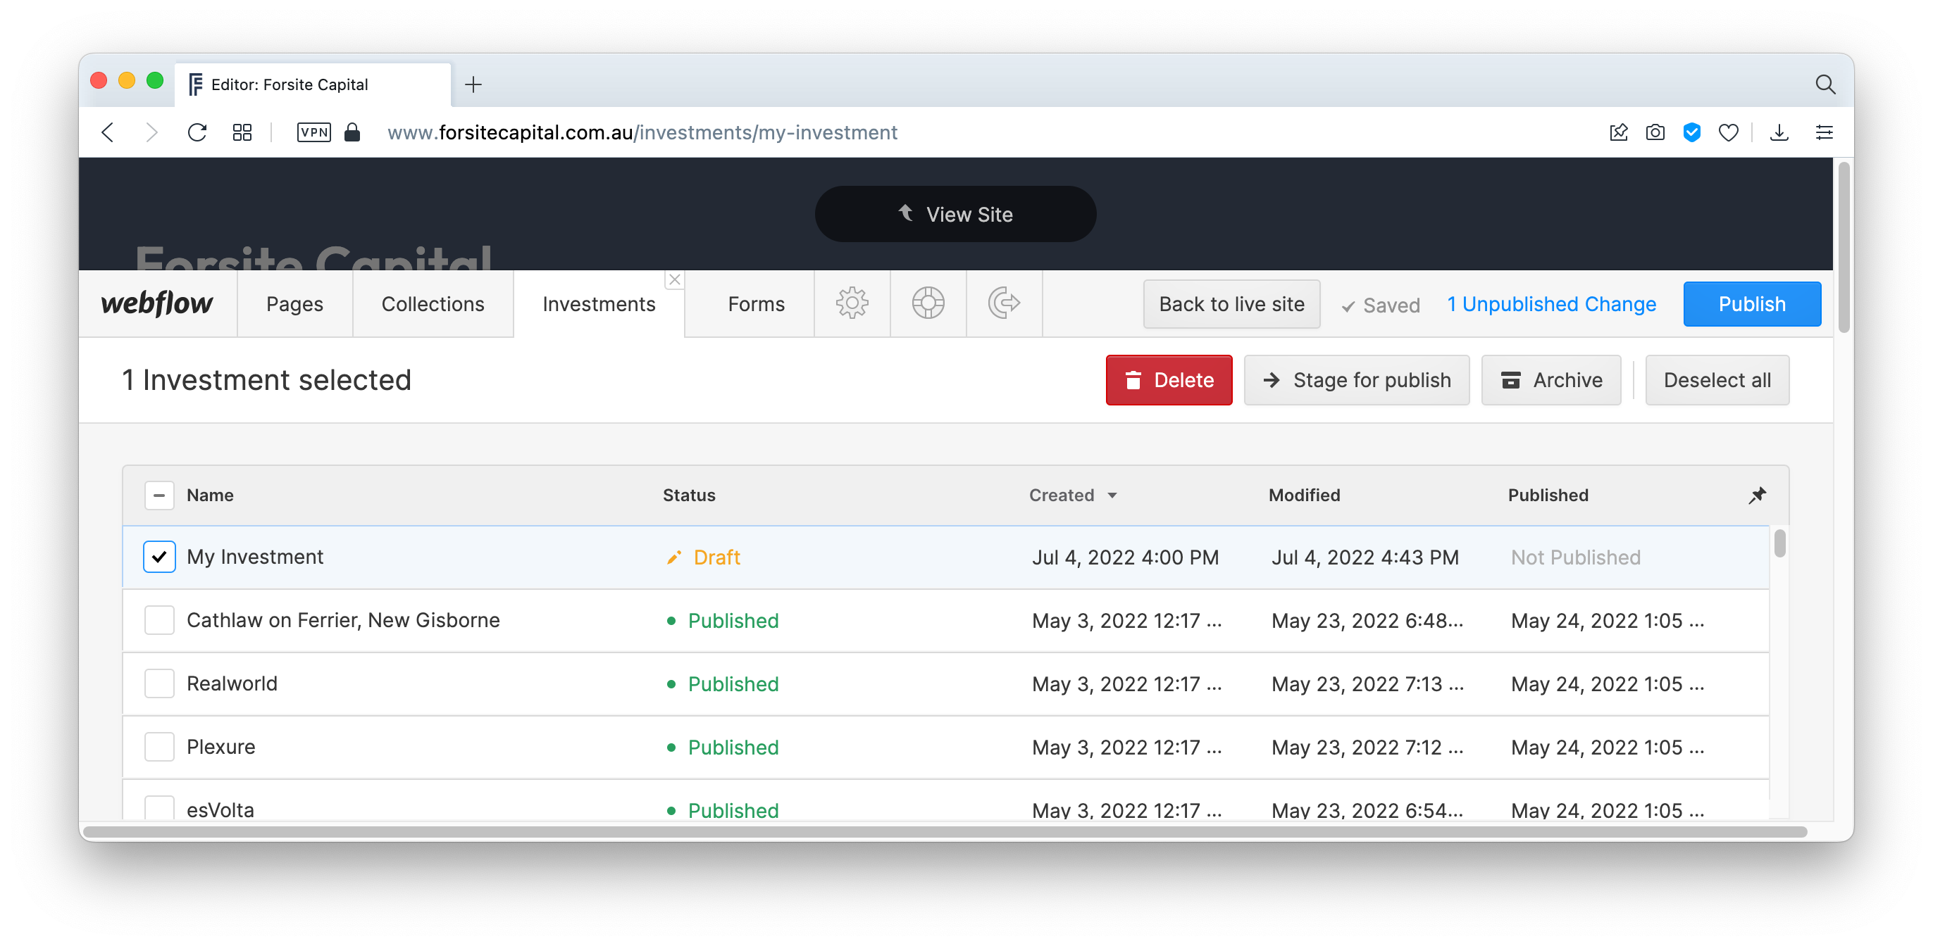Click the horizontal scrollbar at the bottom

click(x=945, y=831)
